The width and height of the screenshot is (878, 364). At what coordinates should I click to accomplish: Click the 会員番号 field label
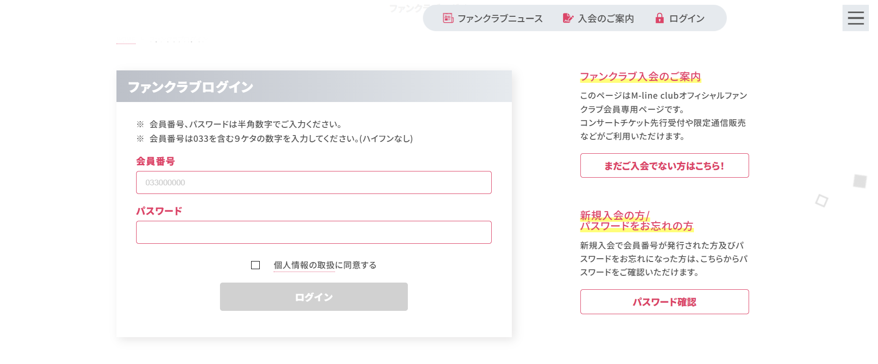click(155, 161)
